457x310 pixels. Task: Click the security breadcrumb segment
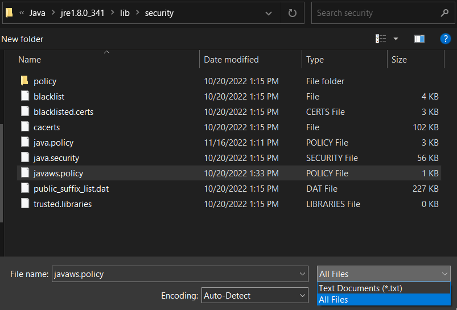(159, 13)
